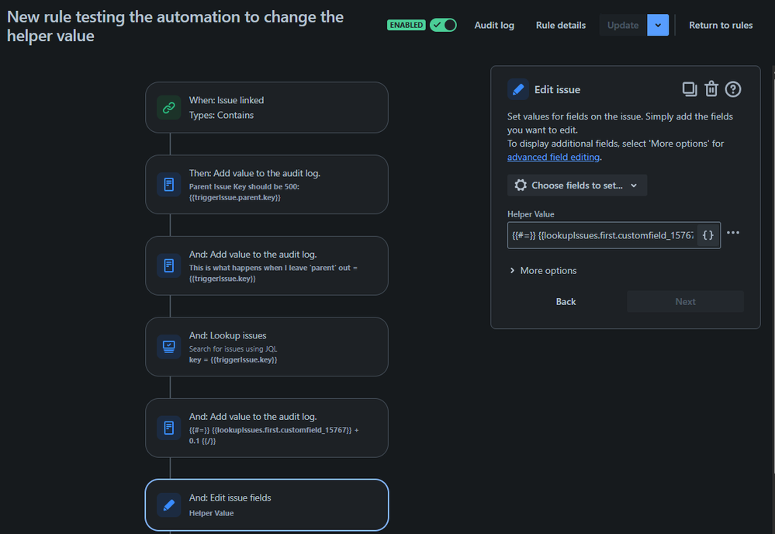Click the Back button
Viewport: 775px width, 534px height.
click(566, 302)
